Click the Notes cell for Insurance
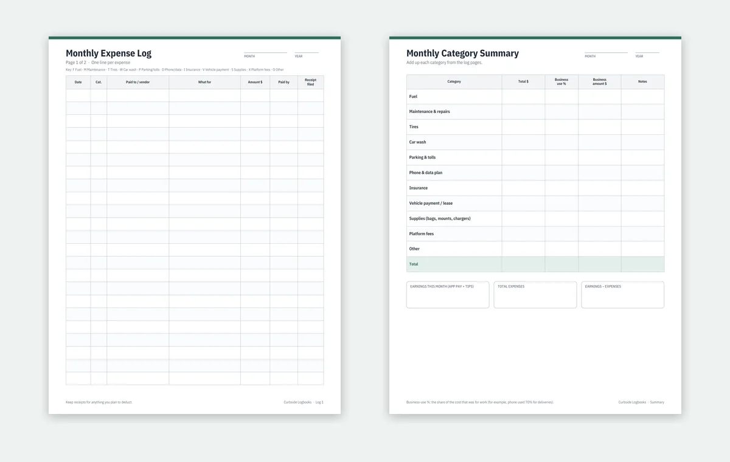This screenshot has height=462, width=730. [642, 188]
